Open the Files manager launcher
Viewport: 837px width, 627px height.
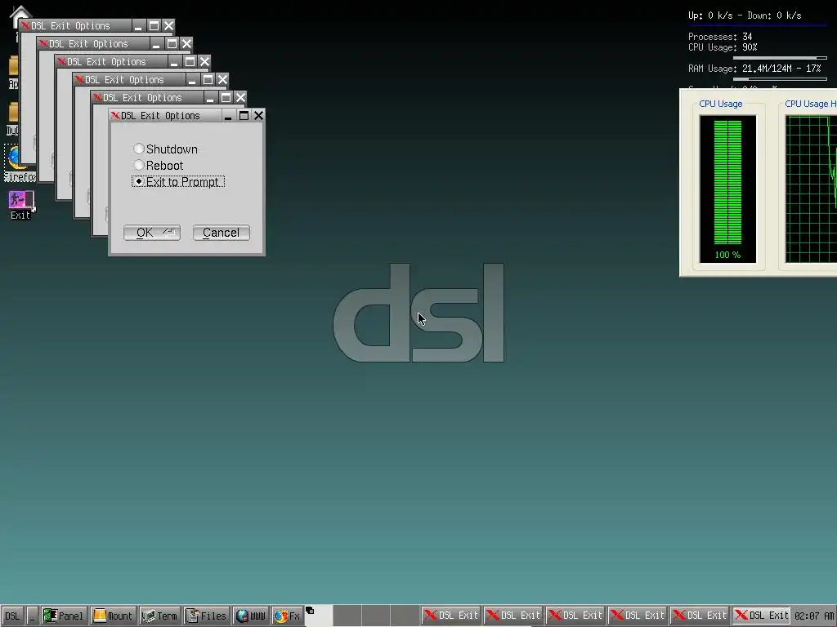[206, 616]
